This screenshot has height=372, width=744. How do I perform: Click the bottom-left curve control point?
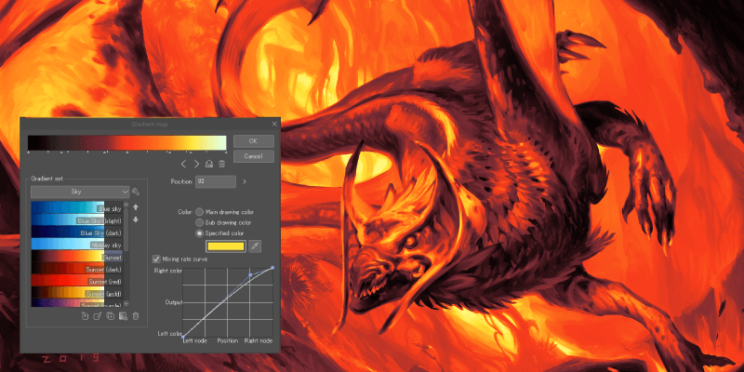183,337
